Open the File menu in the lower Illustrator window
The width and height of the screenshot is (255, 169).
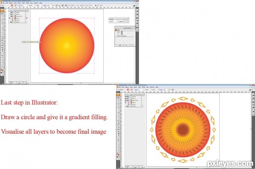click(120, 87)
